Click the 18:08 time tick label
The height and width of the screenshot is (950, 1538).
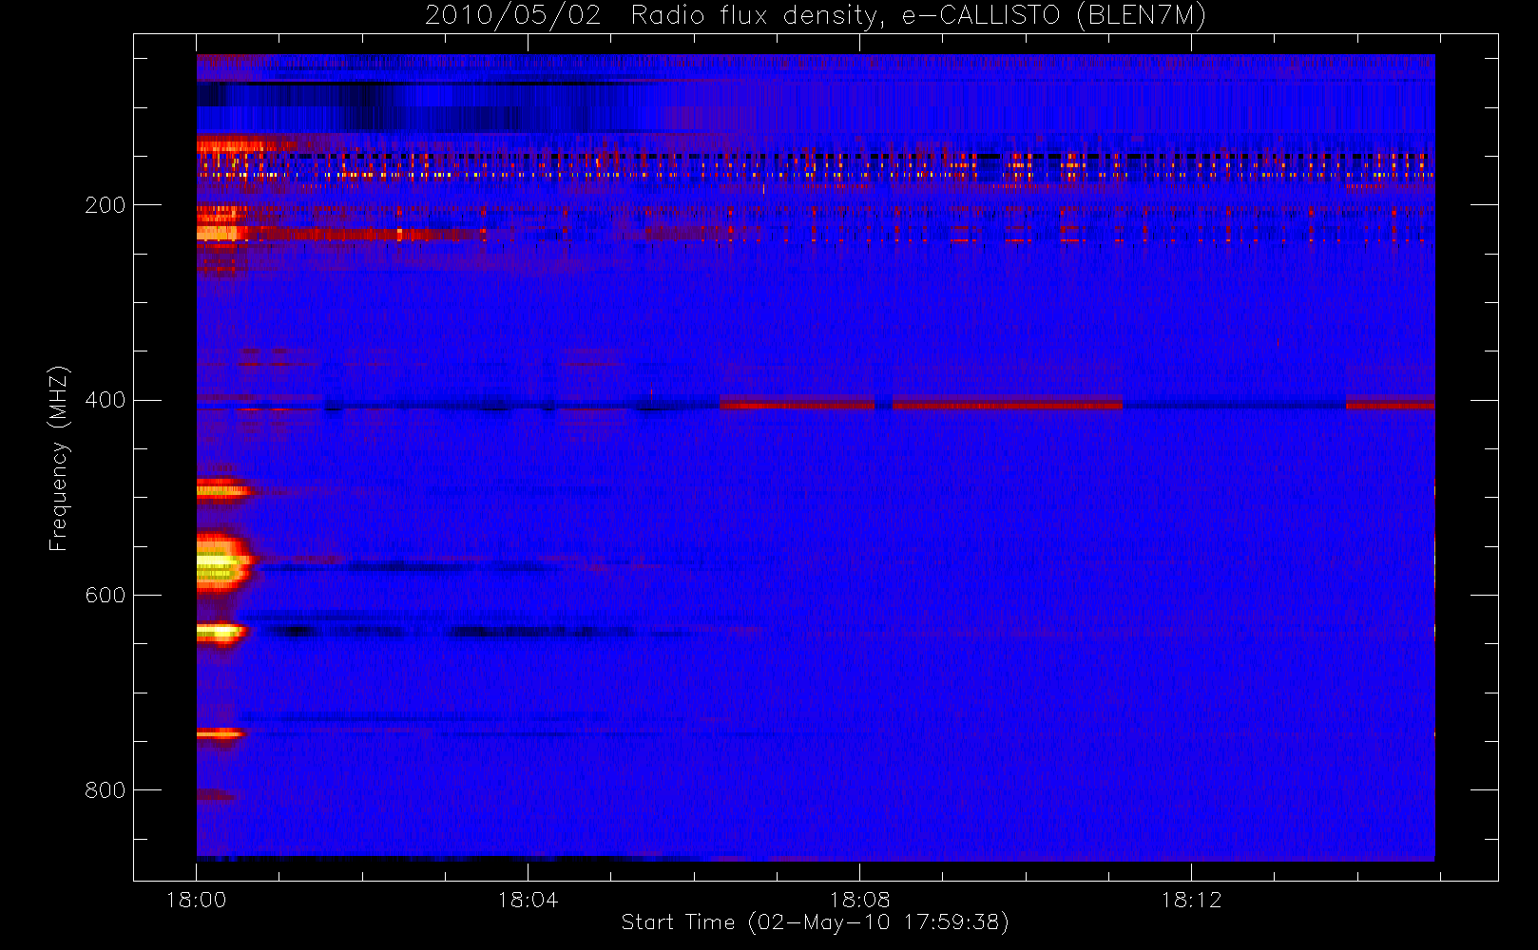(x=859, y=900)
